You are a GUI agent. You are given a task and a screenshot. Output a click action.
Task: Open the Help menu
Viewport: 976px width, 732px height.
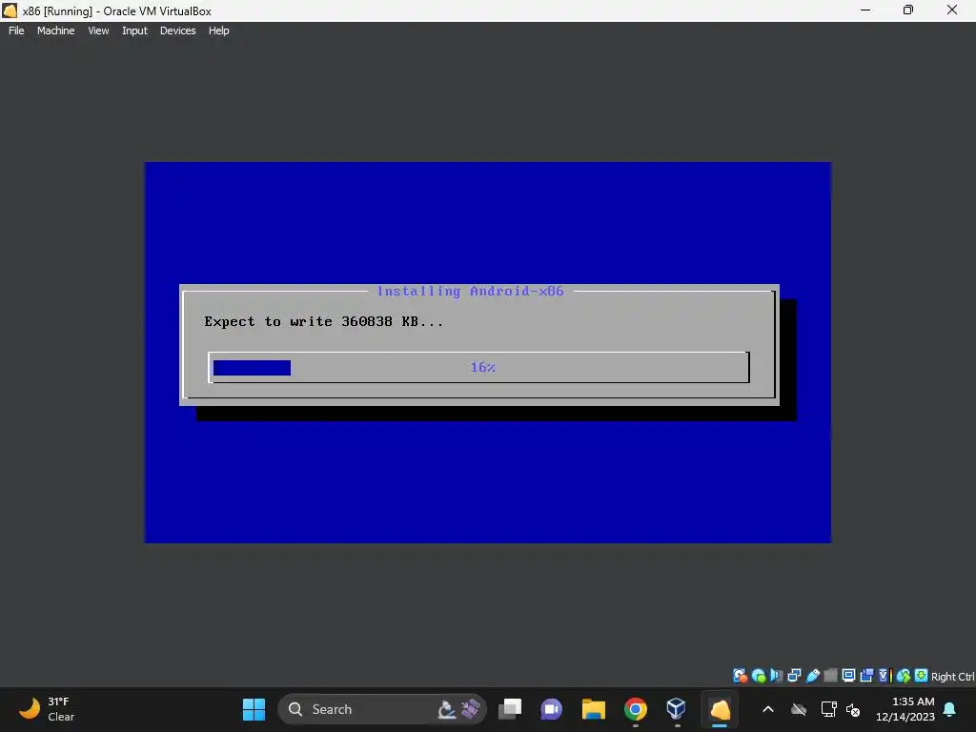(218, 30)
